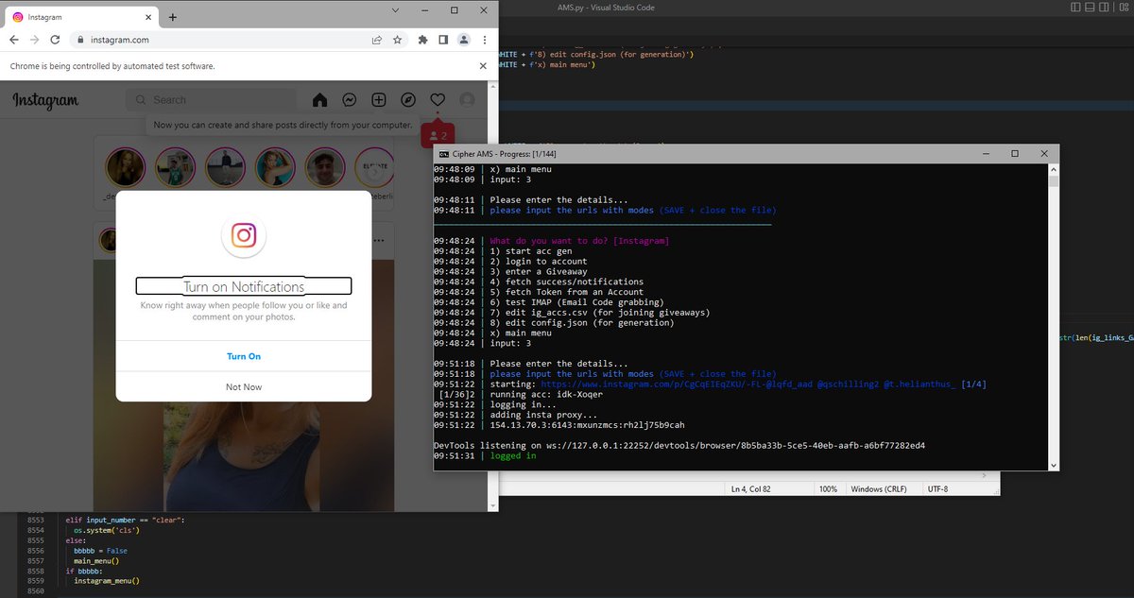
Task: Click the new post plus icon
Action: [378, 100]
